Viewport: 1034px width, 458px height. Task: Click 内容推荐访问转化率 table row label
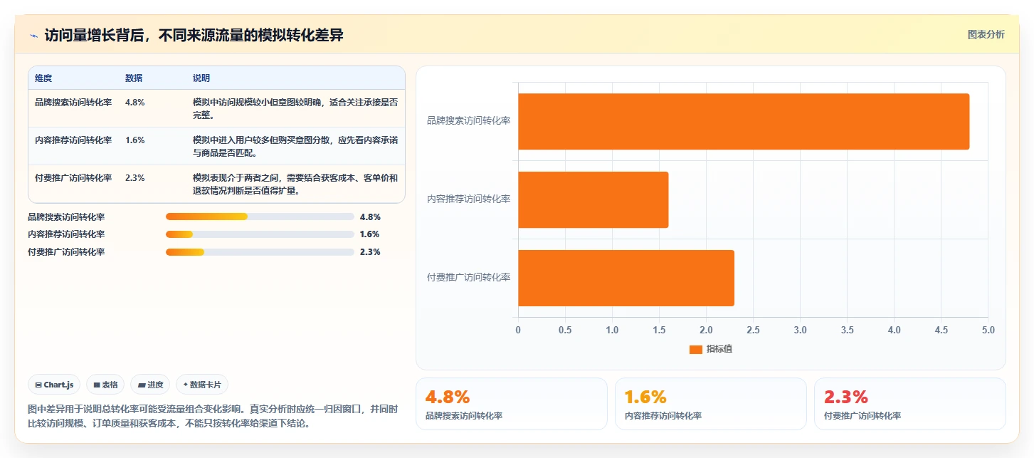coord(73,140)
